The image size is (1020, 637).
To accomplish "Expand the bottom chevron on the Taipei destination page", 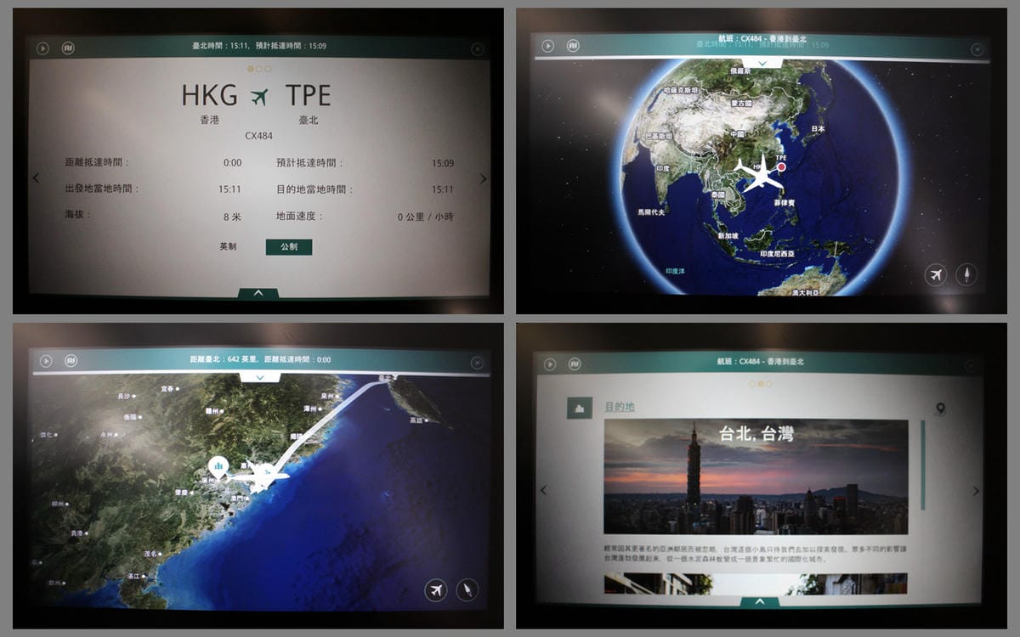I will (x=760, y=602).
